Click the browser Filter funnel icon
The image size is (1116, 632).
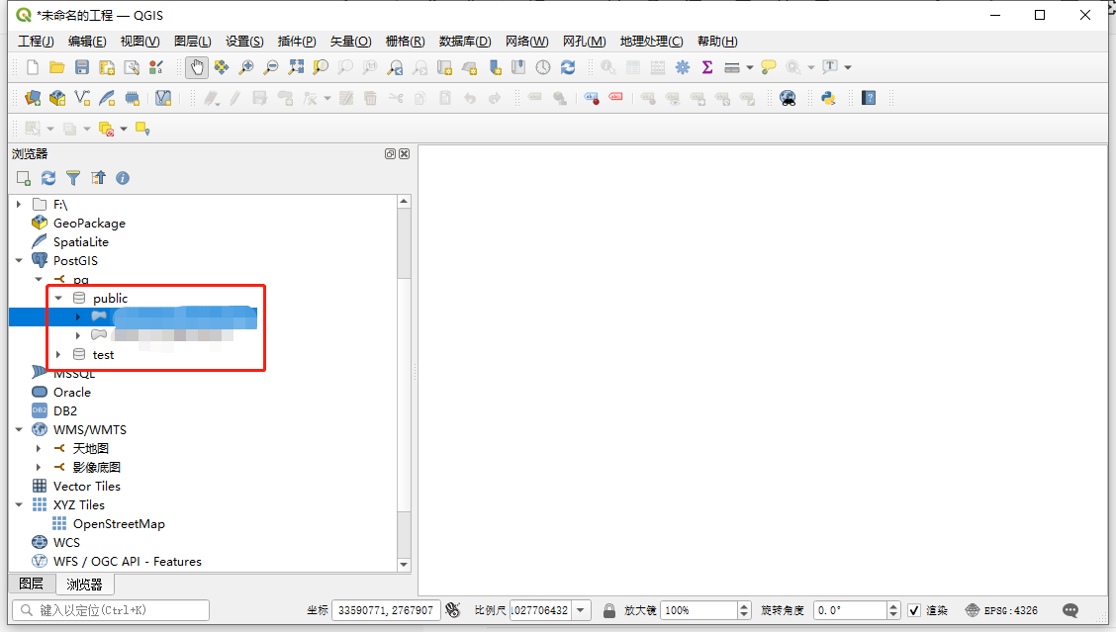(x=73, y=178)
